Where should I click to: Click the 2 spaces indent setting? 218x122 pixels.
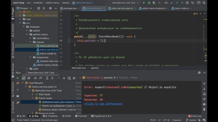coord(176,120)
